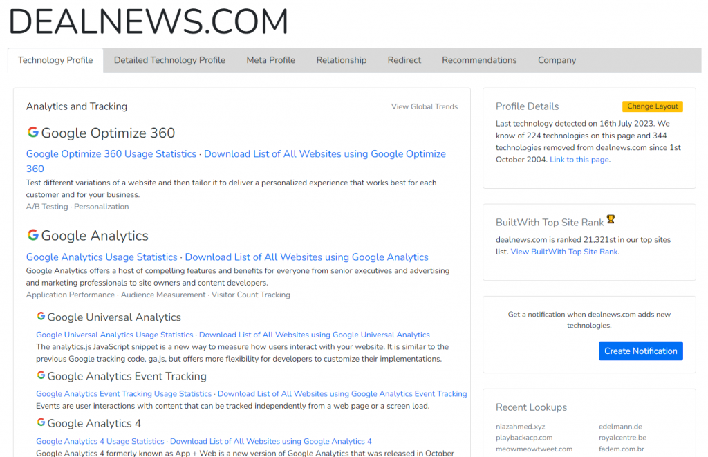Click the 'Link to this page' link

579,160
